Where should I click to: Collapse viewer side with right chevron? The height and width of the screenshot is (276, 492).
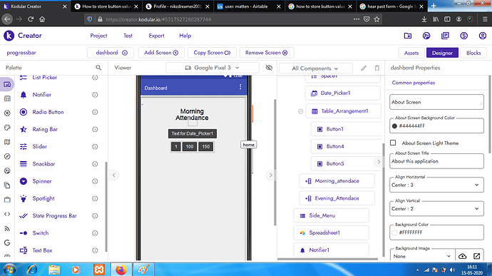(x=270, y=175)
